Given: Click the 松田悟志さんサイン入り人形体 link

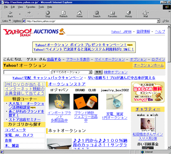Looking at the screenshot, I should tap(148, 136).
